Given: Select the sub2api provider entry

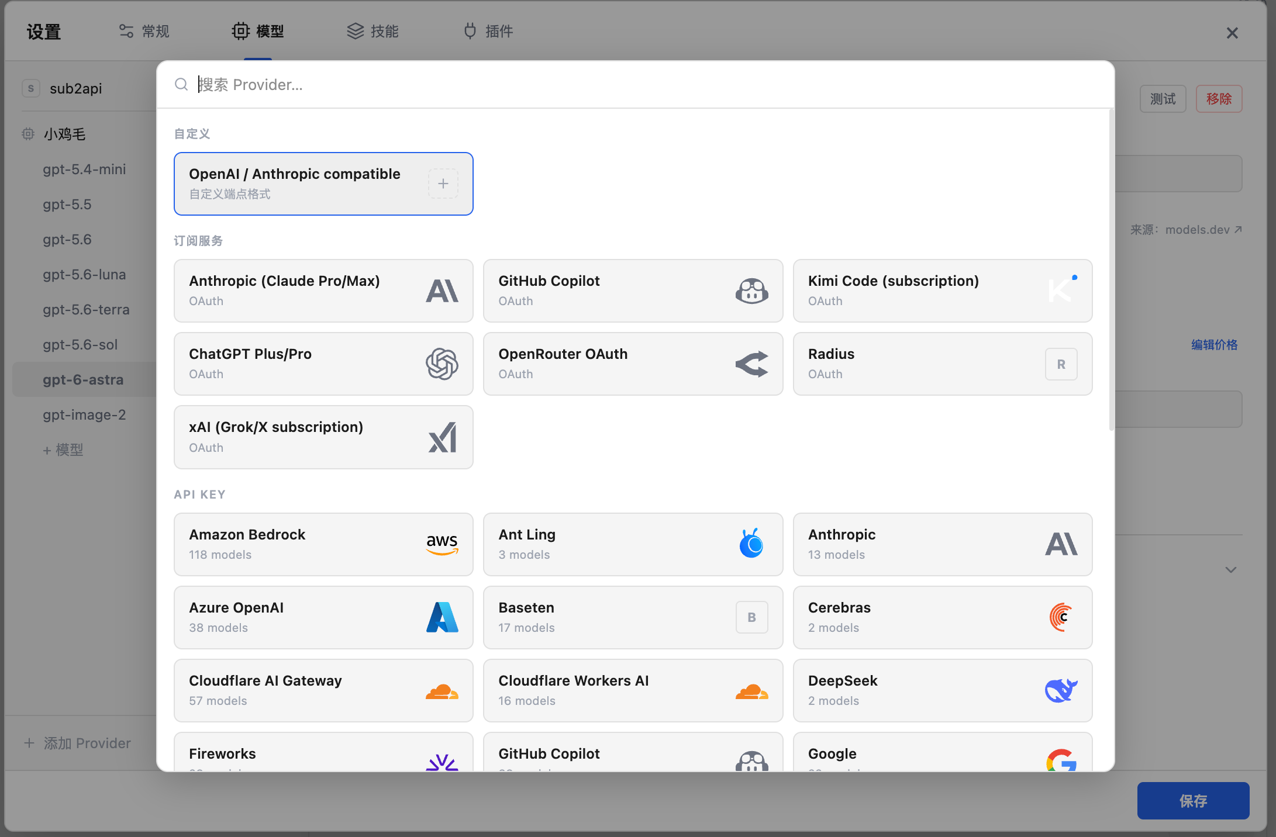Looking at the screenshot, I should point(75,88).
